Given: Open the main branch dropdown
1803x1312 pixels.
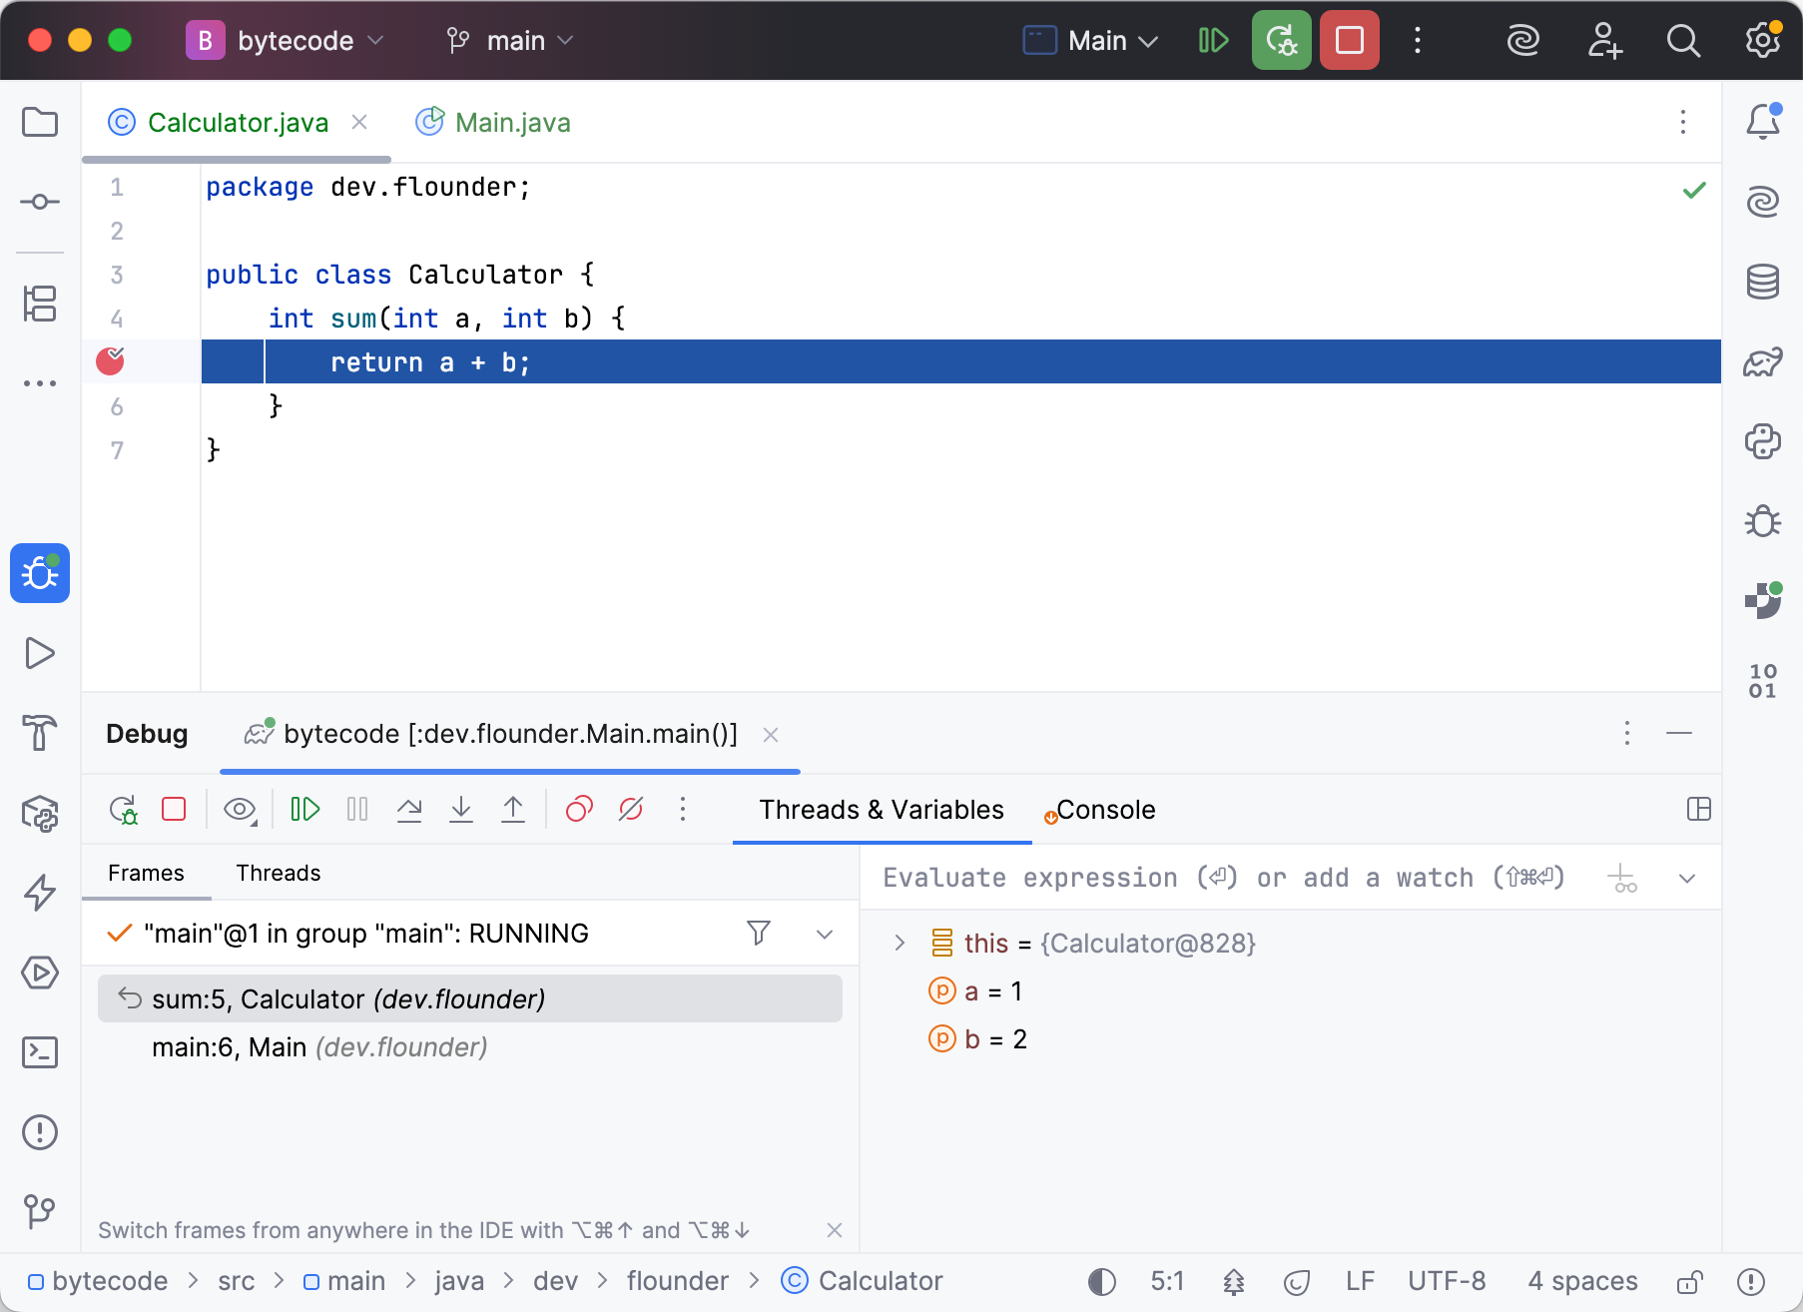Looking at the screenshot, I should [x=510, y=40].
